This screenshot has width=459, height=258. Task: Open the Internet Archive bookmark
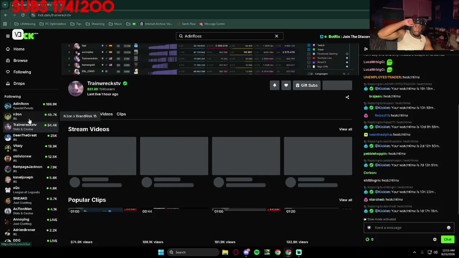[x=156, y=24]
